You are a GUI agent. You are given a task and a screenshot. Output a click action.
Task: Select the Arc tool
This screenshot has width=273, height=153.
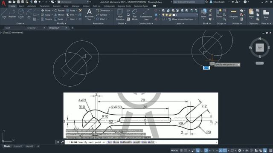(x=29, y=13)
